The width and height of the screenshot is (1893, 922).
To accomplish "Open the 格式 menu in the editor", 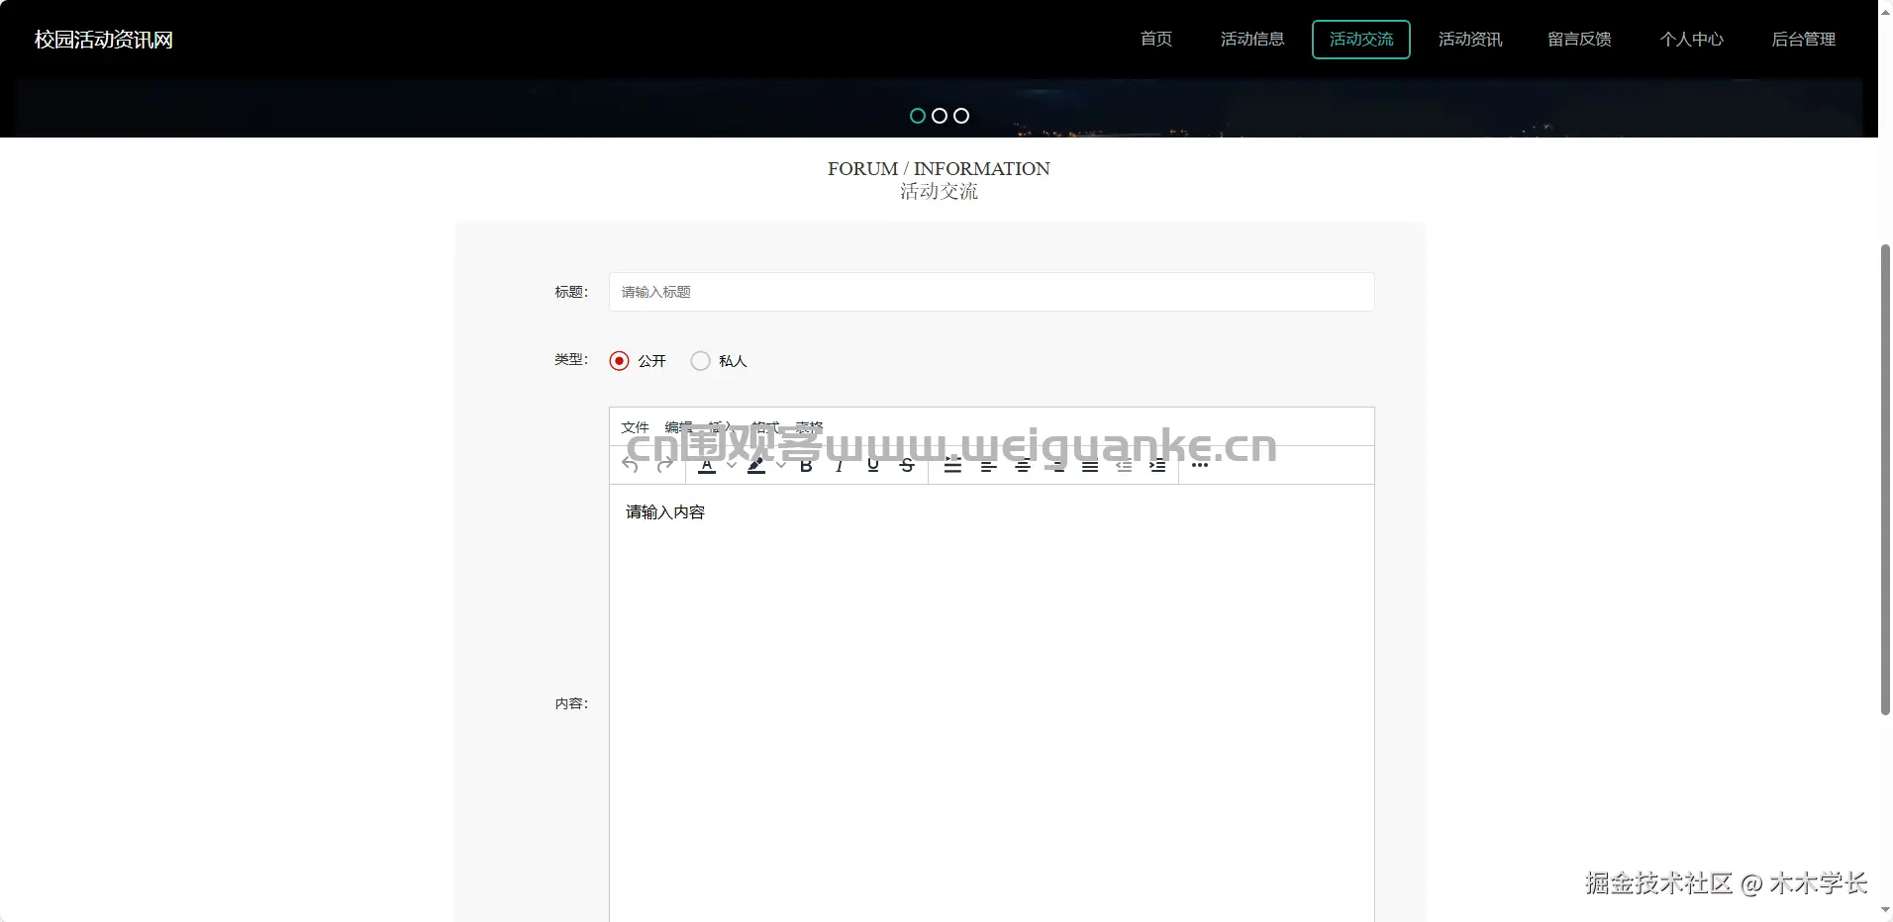I will tap(765, 426).
